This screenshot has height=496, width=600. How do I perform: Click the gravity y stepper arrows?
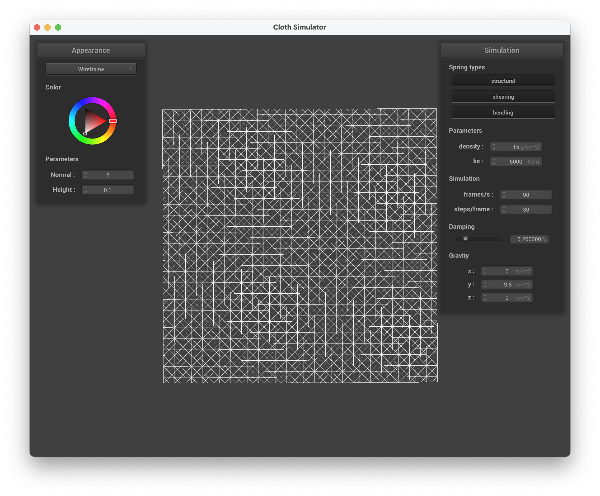click(x=485, y=284)
